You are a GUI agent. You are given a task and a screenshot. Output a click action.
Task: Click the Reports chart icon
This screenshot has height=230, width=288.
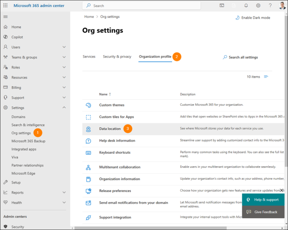pyautogui.click(x=5, y=192)
